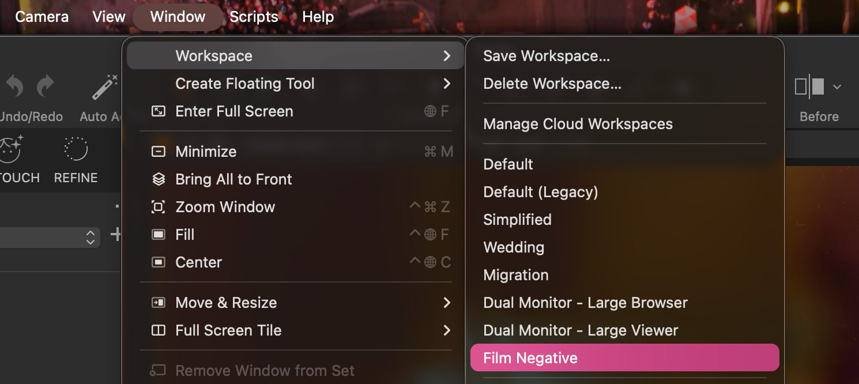Viewport: 859px width, 384px height.
Task: Select the Refine tool tab icon
Action: 76,149
